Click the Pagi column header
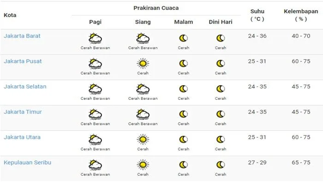The width and height of the screenshot is (323, 184). pyautogui.click(x=95, y=22)
